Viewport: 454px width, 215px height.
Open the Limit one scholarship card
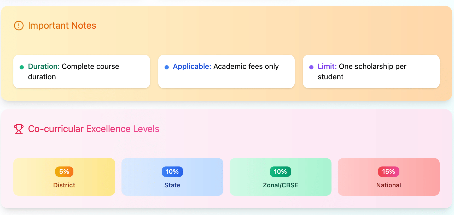pyautogui.click(x=371, y=71)
